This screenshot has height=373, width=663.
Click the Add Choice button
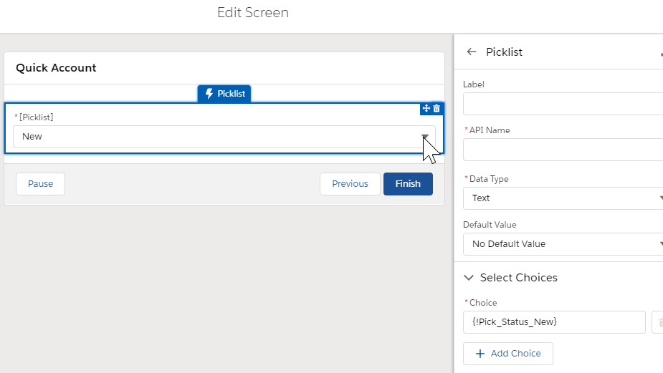507,354
